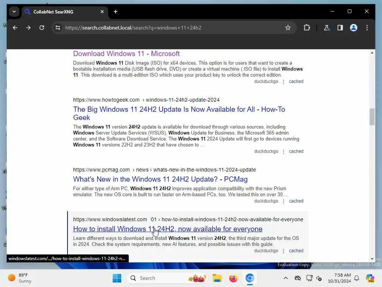Expand the tab search dropdown
This screenshot has width=382, height=287.
point(14,12)
